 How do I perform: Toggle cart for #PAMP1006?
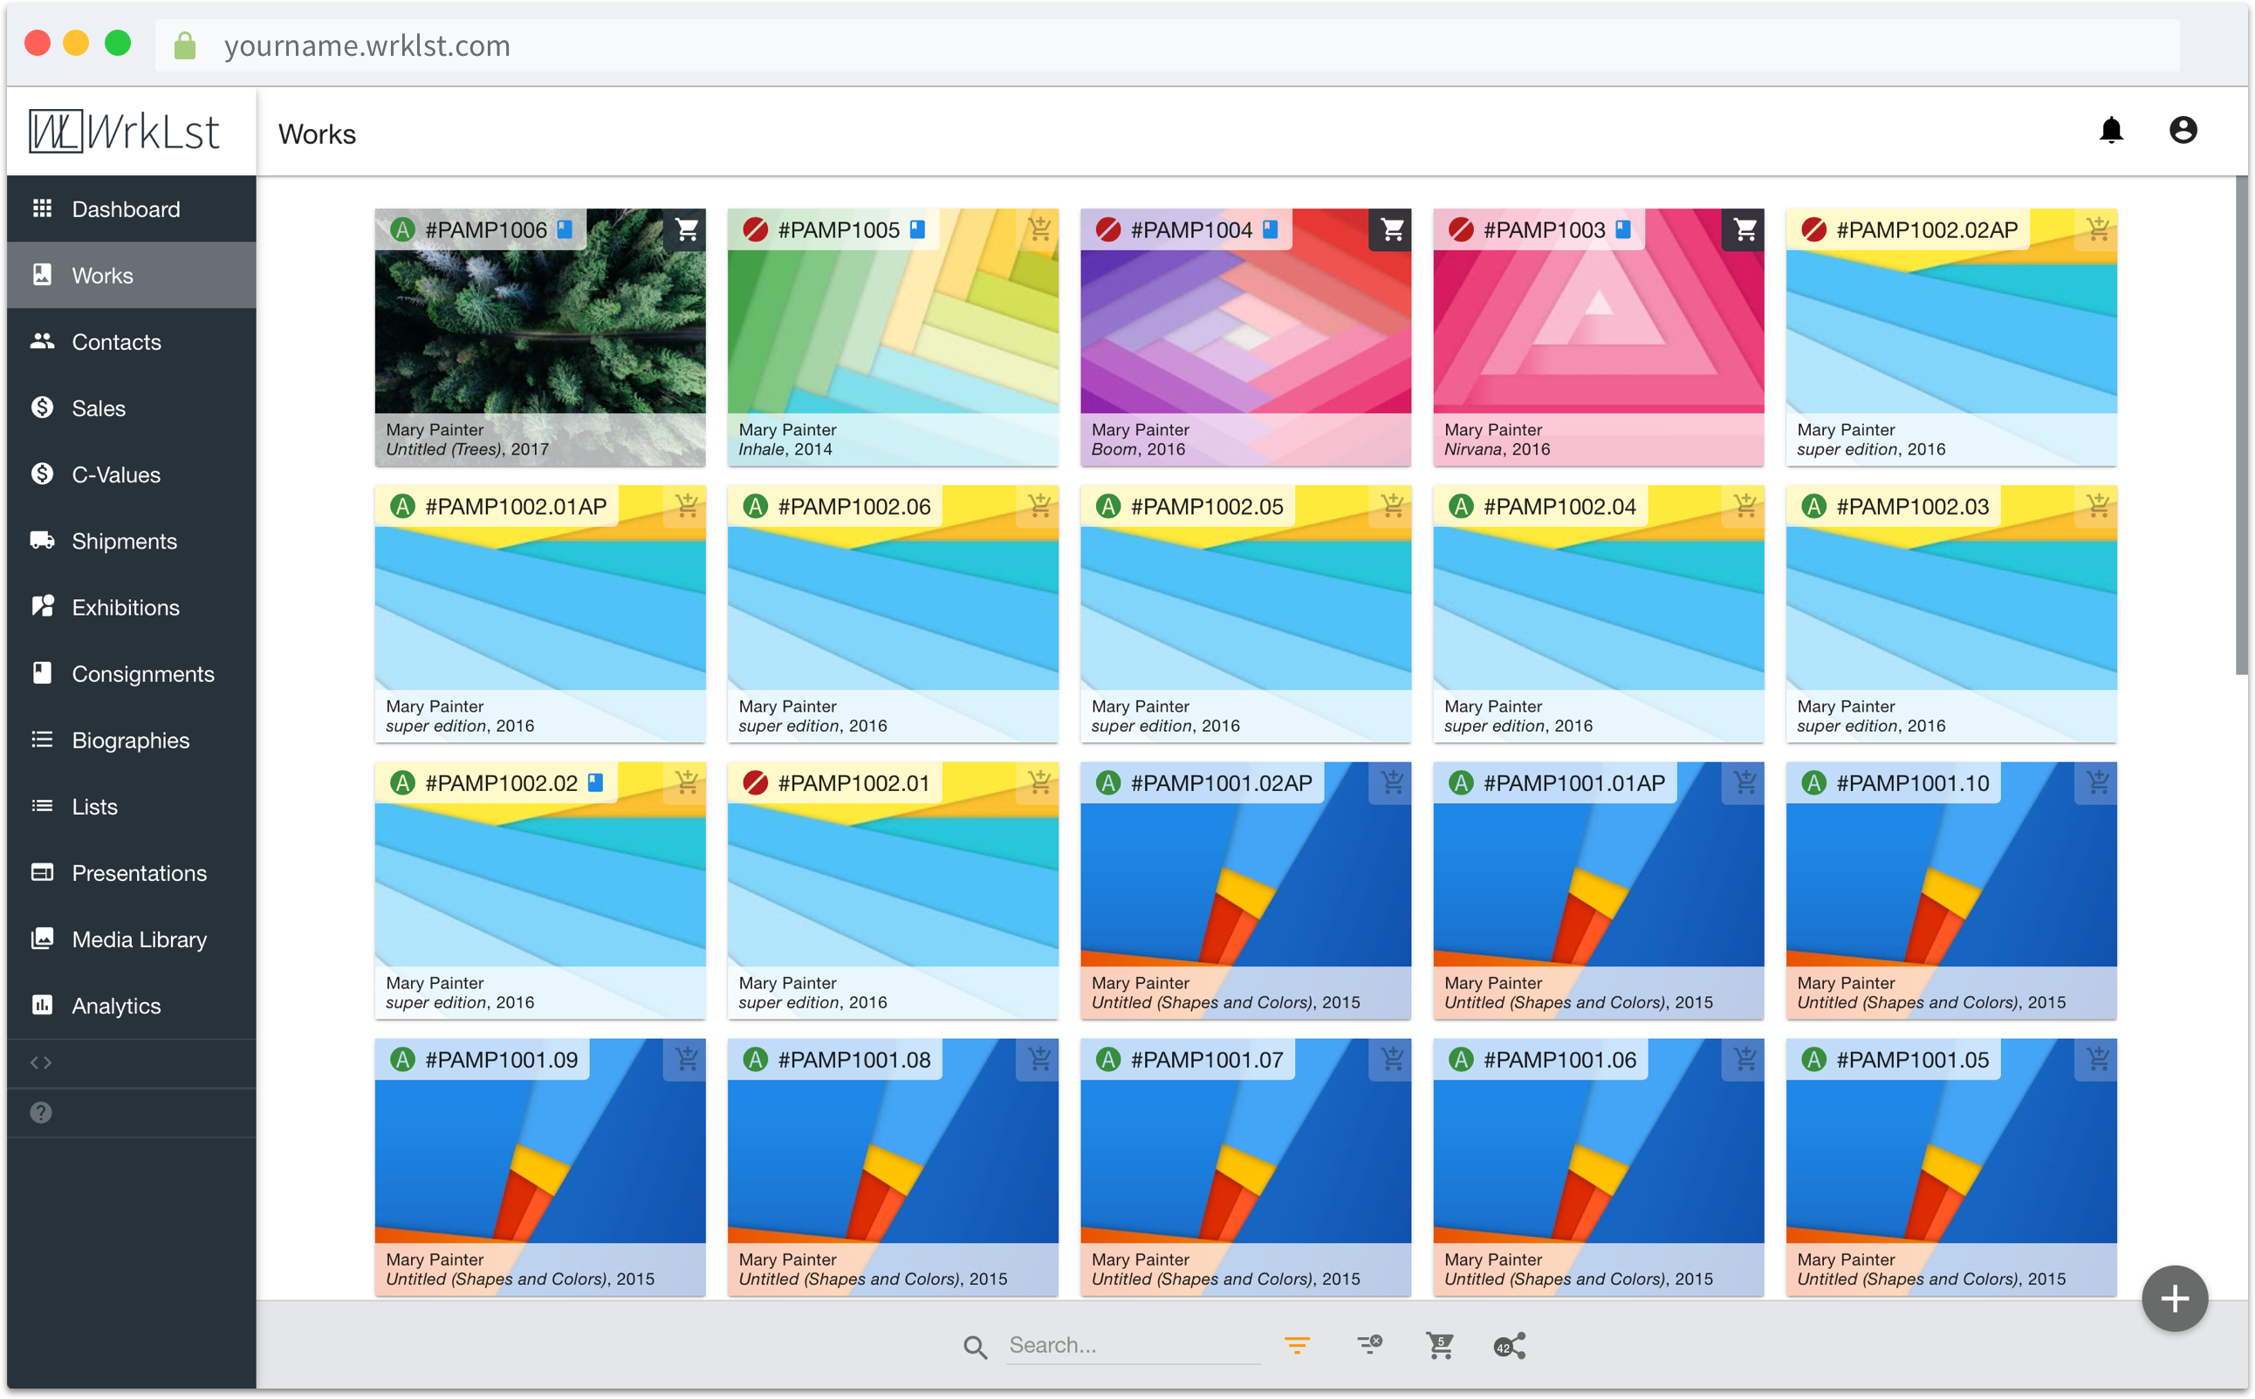(x=686, y=229)
